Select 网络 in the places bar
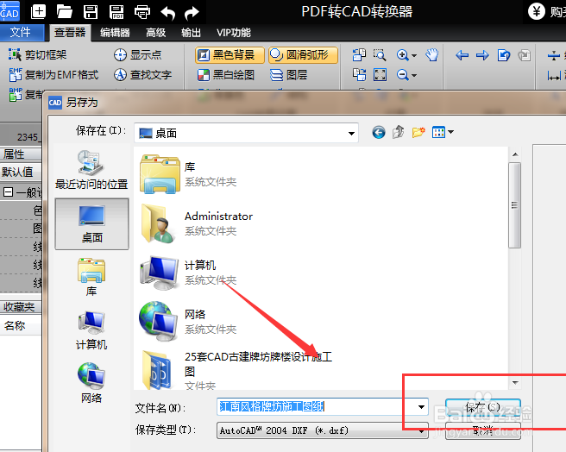Viewport: 566px width, 452px height. click(91, 383)
